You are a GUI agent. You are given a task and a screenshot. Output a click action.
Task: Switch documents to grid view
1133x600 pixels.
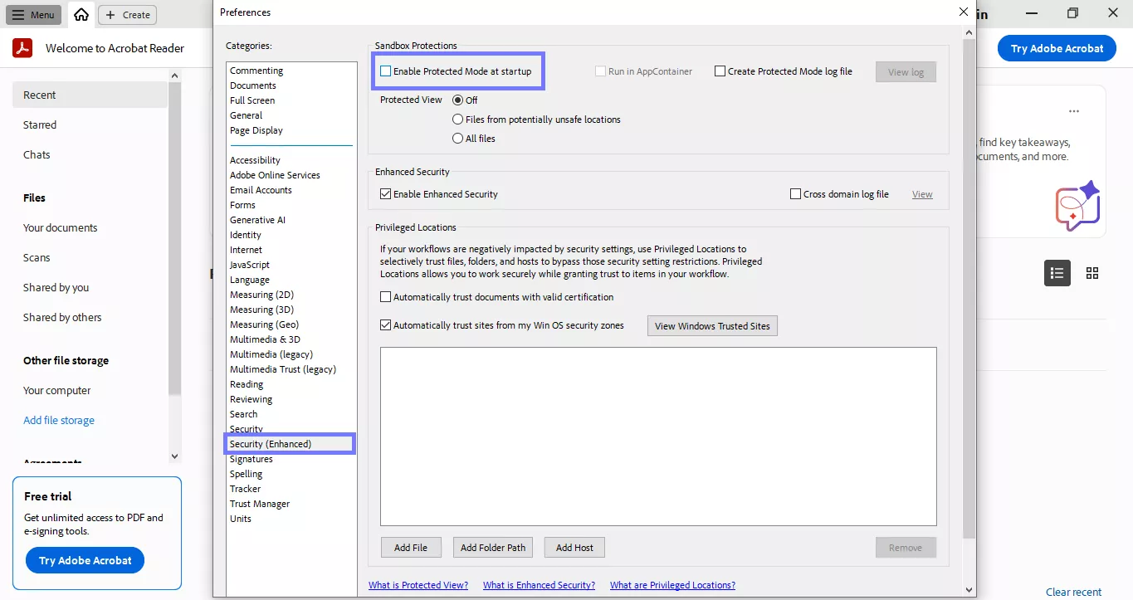(x=1091, y=272)
